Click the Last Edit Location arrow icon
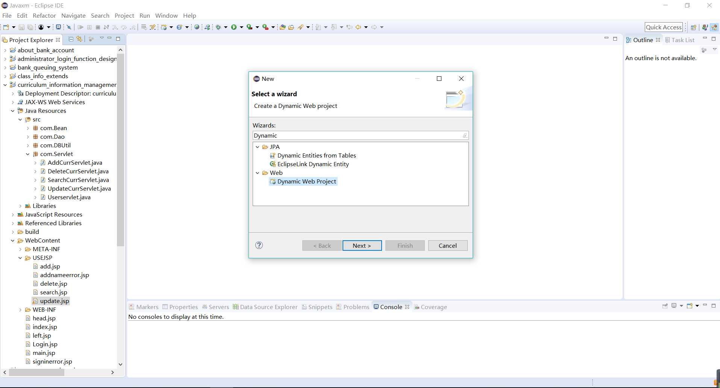 pyautogui.click(x=349, y=27)
